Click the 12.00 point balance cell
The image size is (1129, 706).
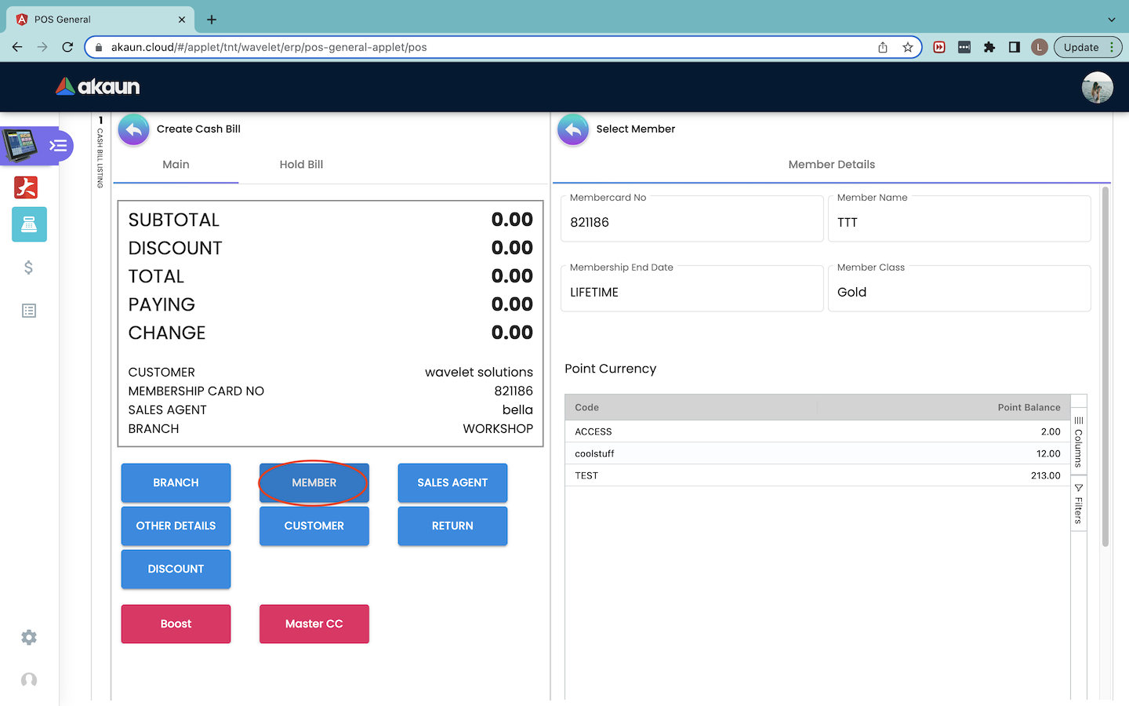point(1048,453)
